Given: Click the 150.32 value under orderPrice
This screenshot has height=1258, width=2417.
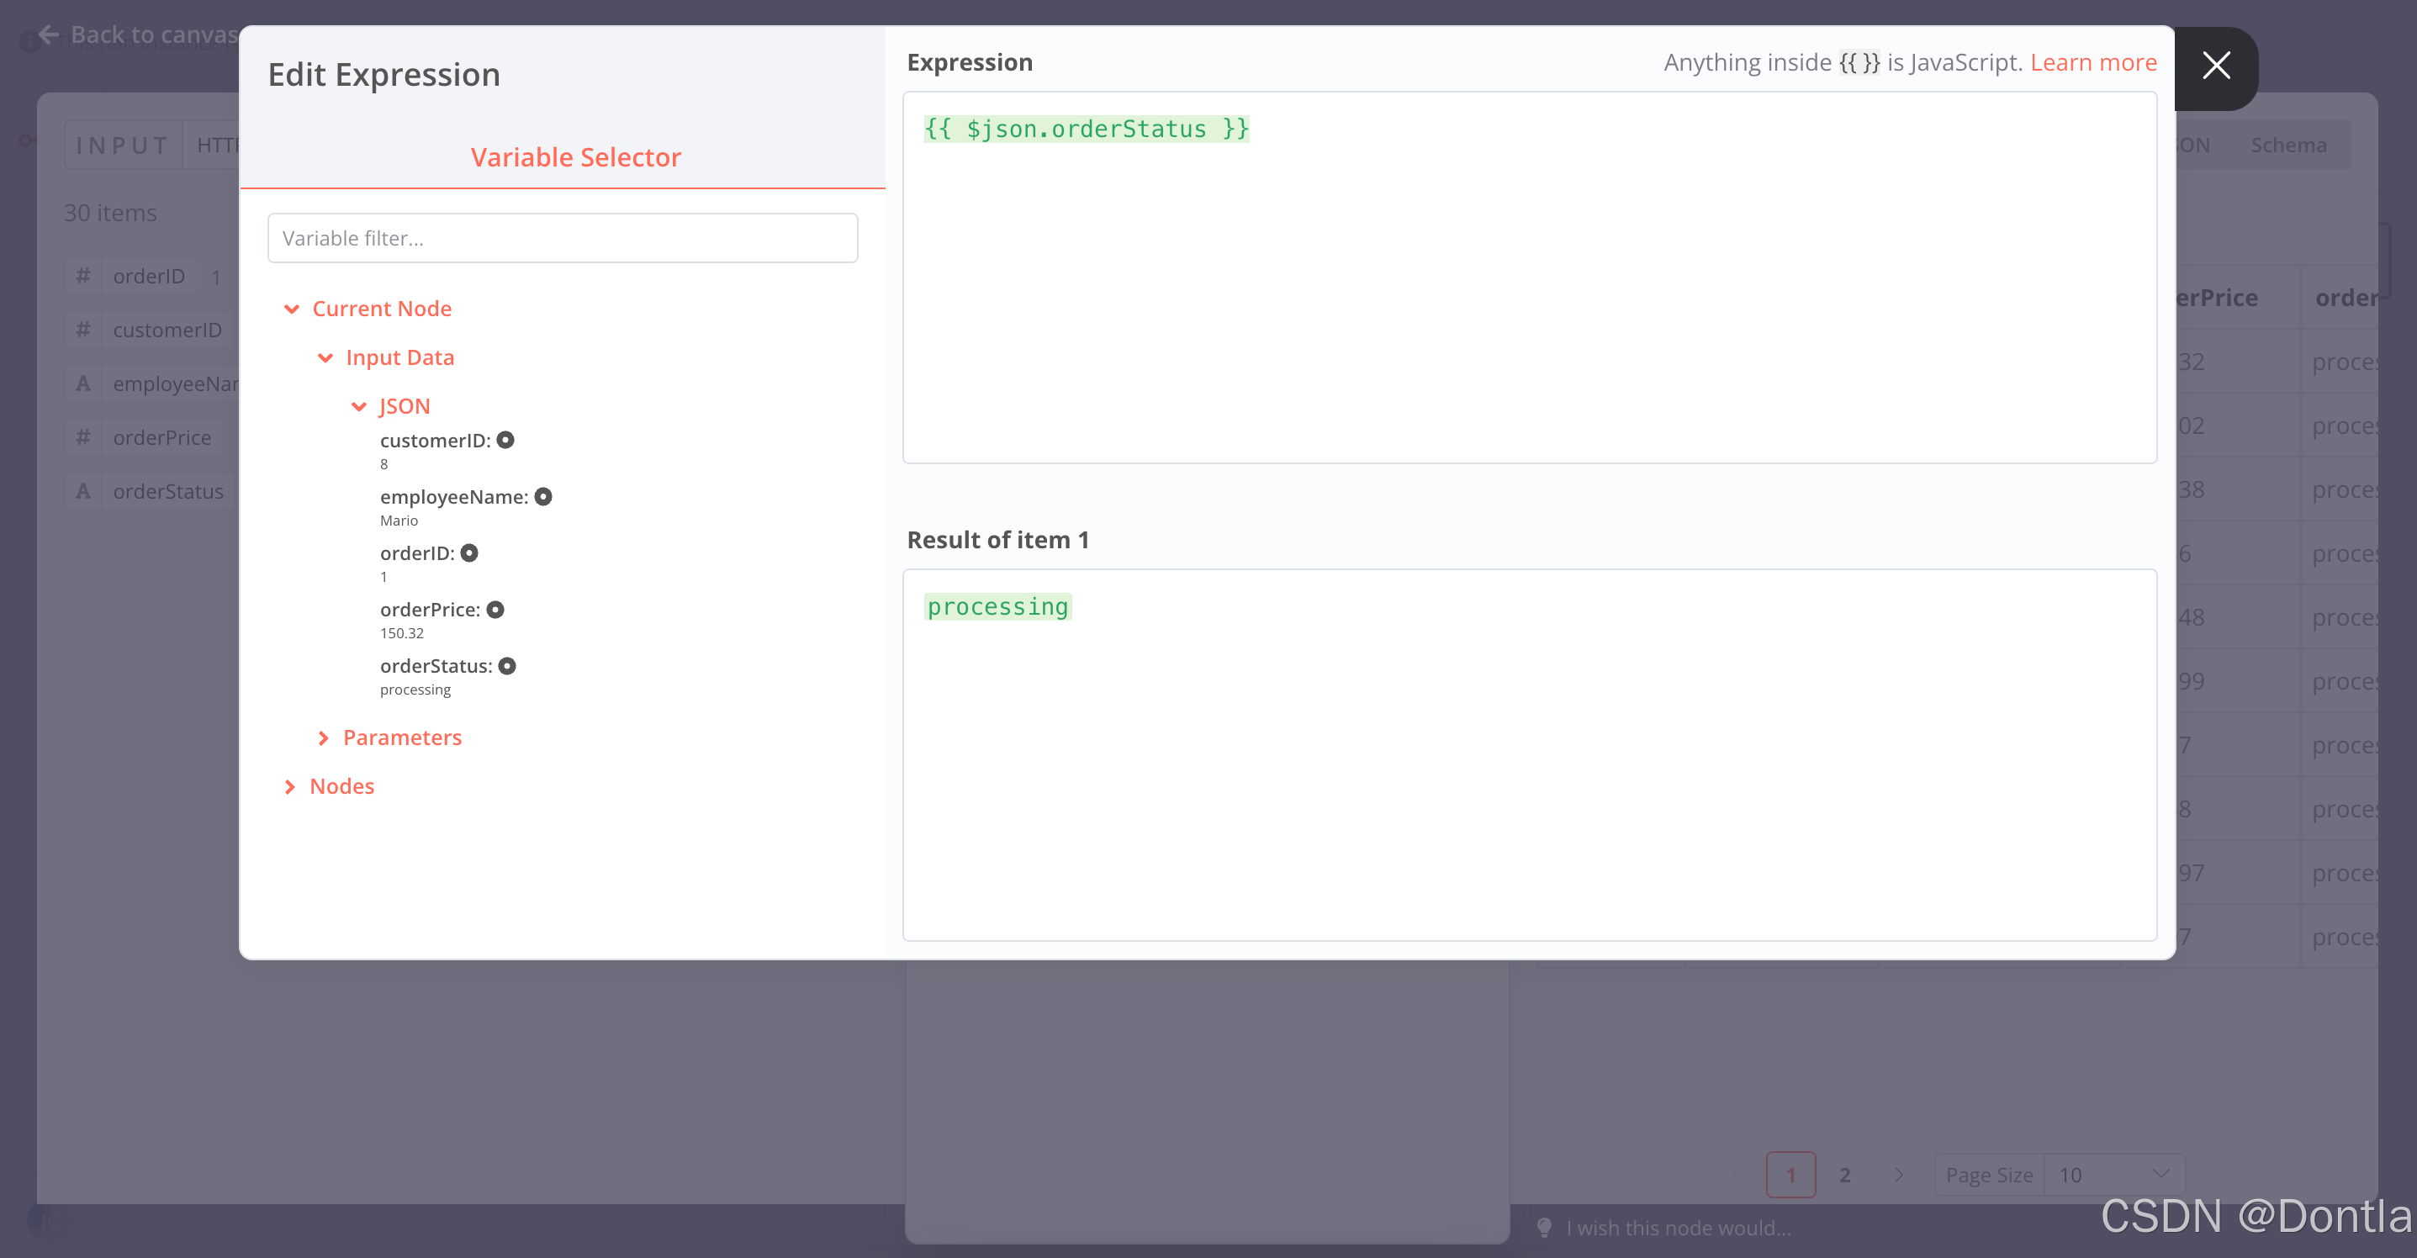Looking at the screenshot, I should (402, 633).
